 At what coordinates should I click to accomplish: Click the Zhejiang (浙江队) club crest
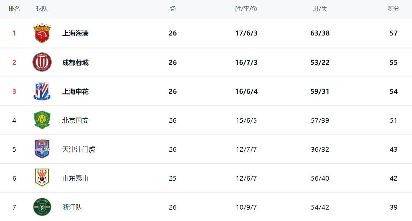click(x=42, y=207)
